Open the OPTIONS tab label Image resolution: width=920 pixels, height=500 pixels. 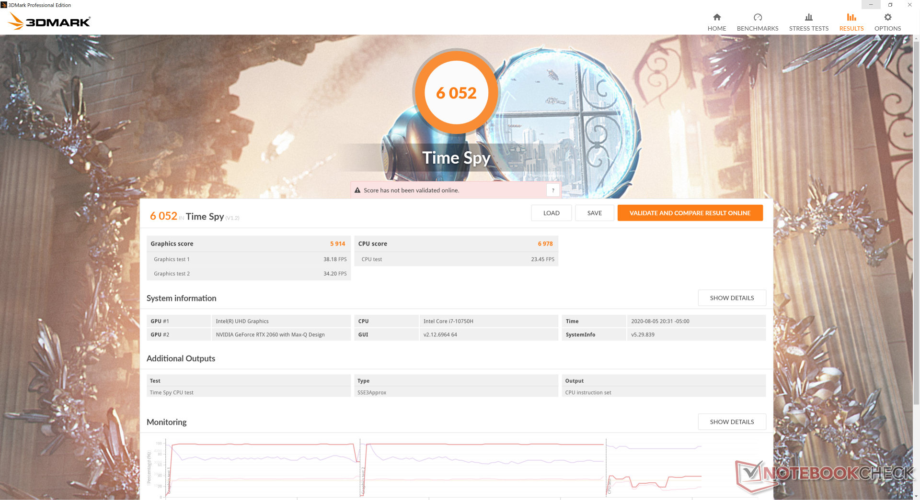(x=888, y=29)
